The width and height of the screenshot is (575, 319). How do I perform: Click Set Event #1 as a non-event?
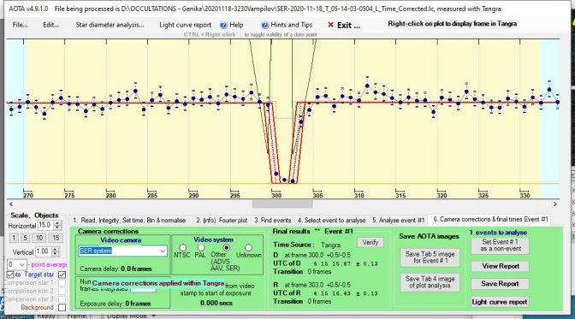[x=501, y=245]
